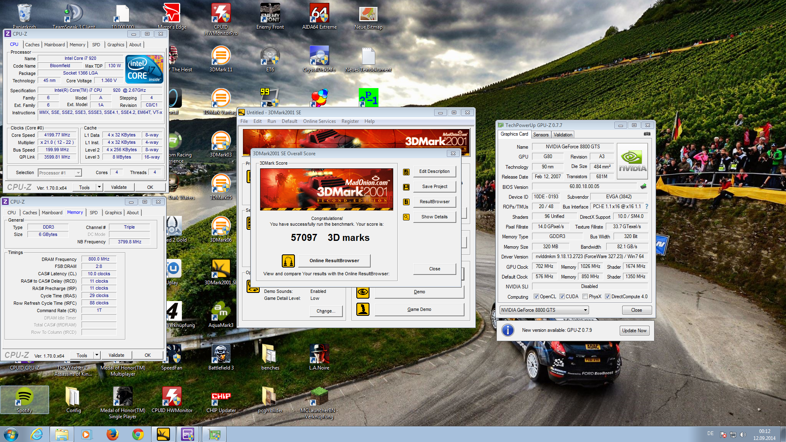Open Google Chrome from the taskbar
Viewport: 786px width, 442px height.
[138, 434]
